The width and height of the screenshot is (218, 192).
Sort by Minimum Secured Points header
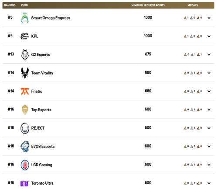click(x=148, y=5)
